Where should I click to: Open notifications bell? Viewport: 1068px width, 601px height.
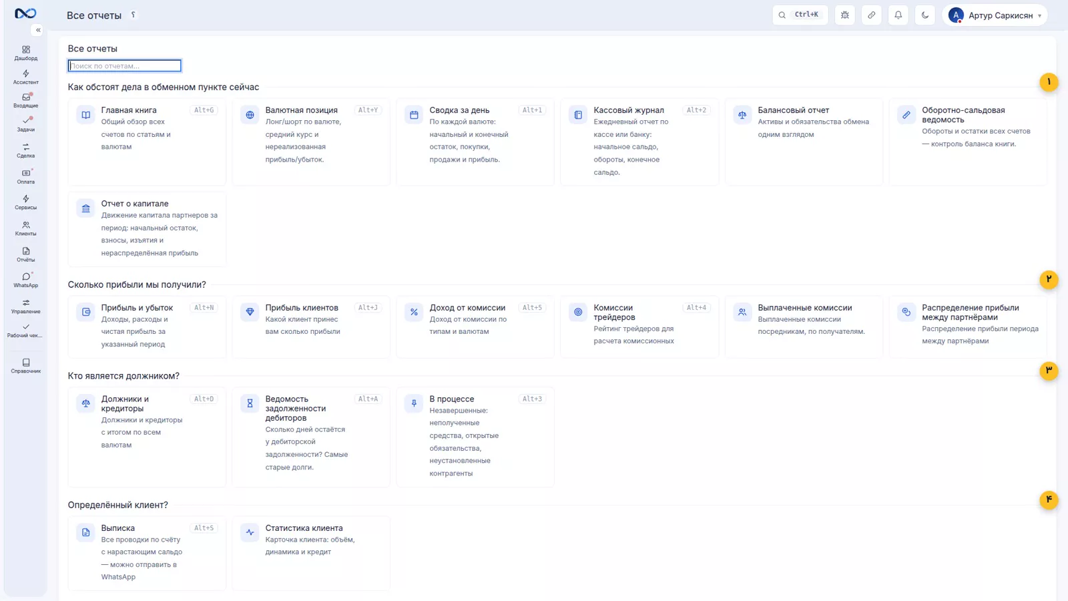pos(898,15)
